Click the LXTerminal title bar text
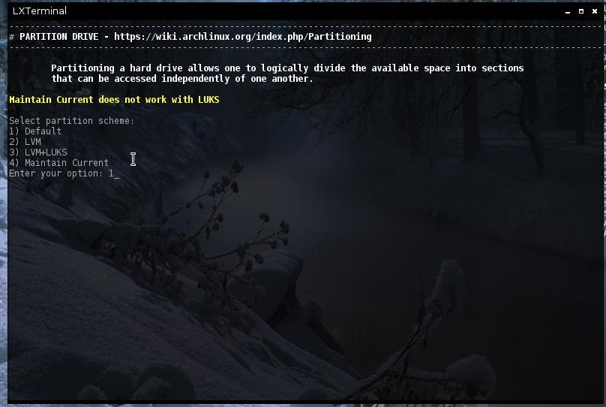The width and height of the screenshot is (606, 407). (x=40, y=11)
